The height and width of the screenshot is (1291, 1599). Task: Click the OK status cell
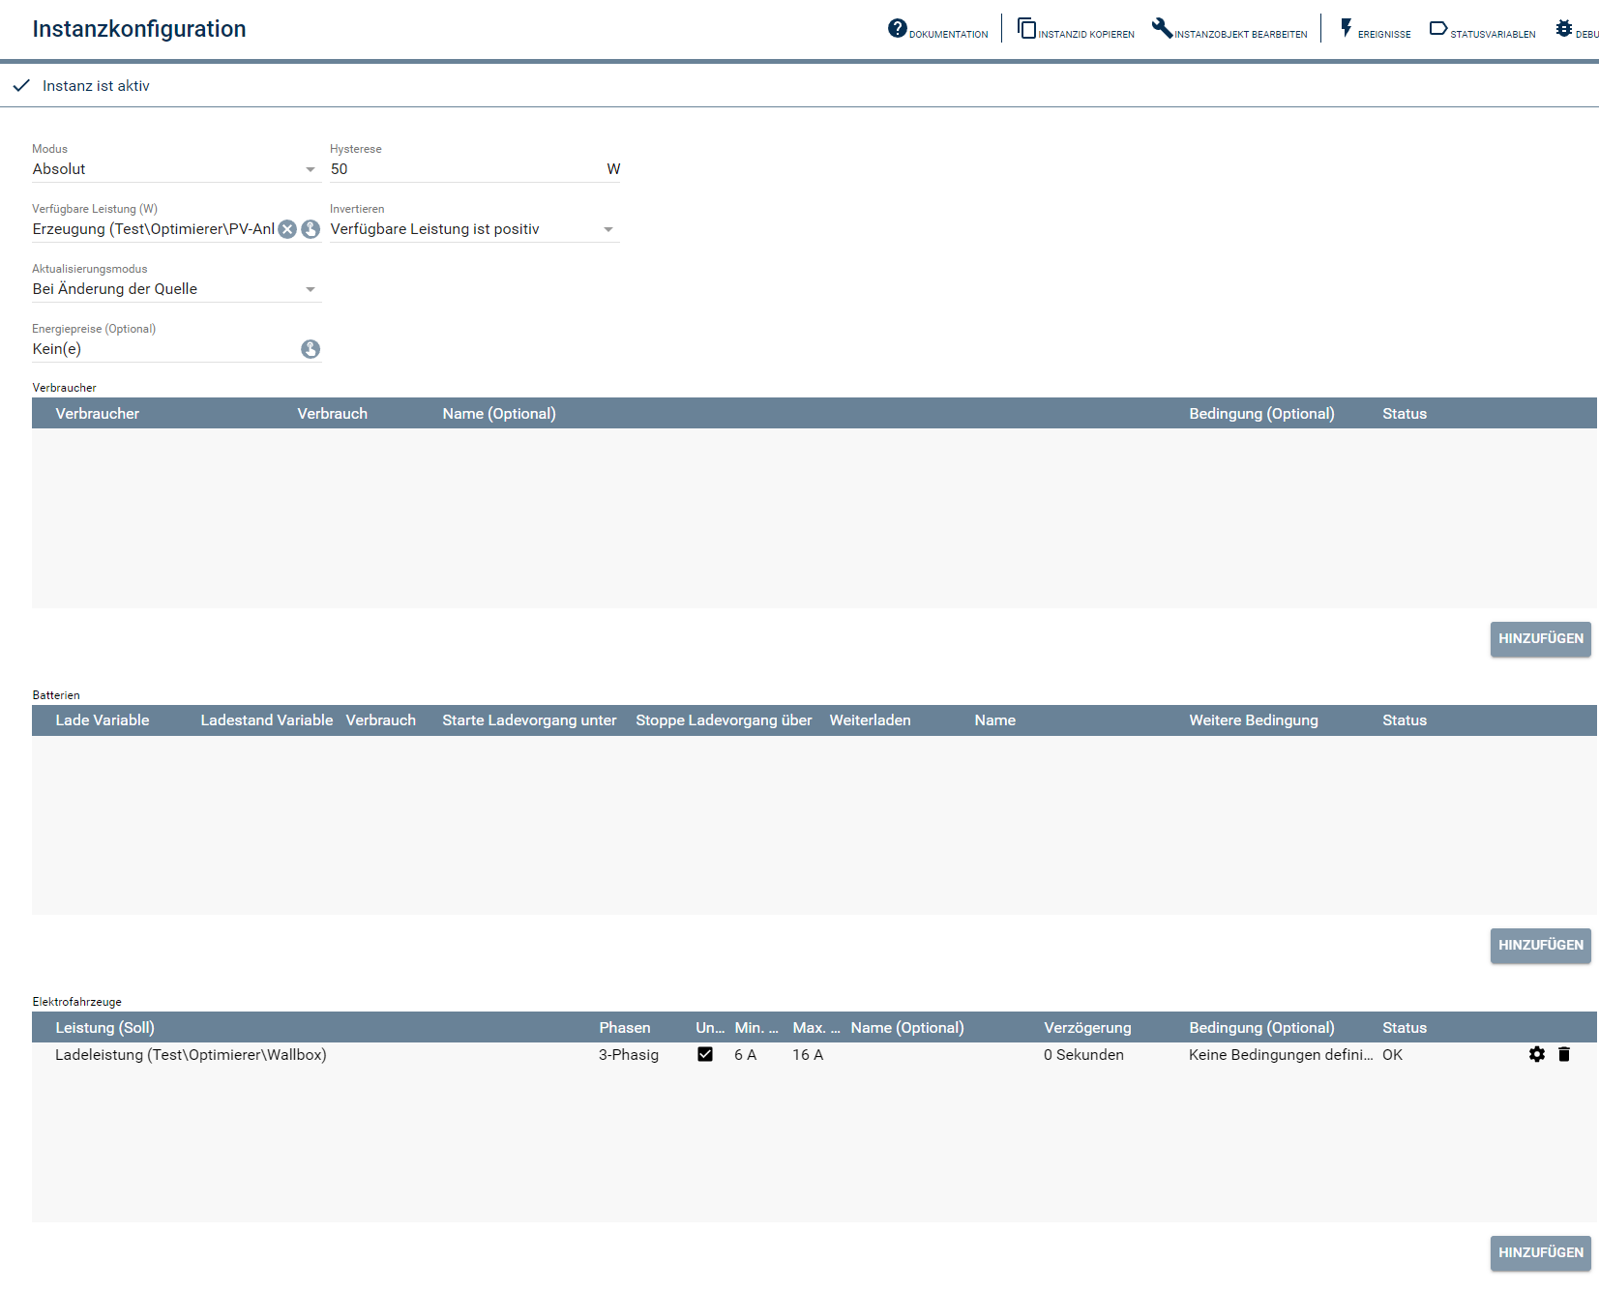pos(1392,1055)
